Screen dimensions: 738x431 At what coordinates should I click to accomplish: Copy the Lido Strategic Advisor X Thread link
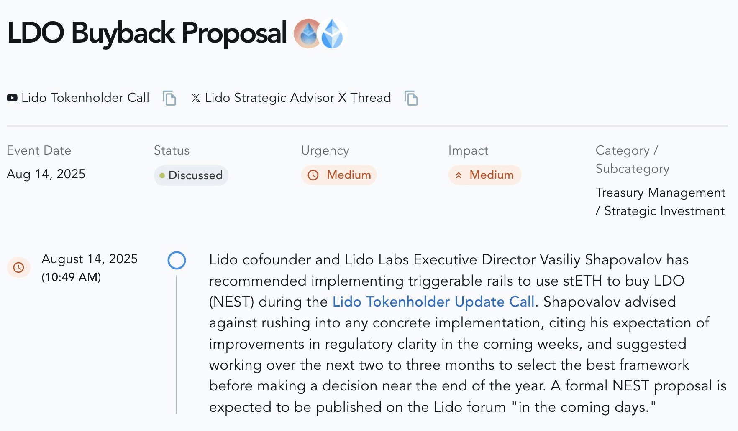tap(411, 98)
